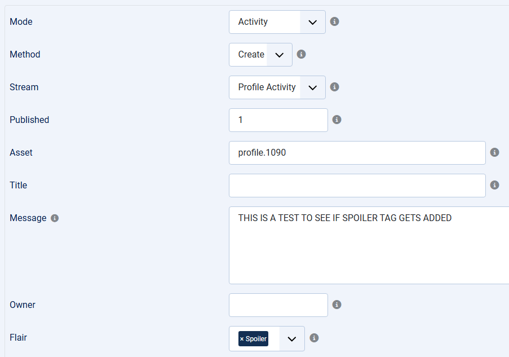The image size is (509, 357).
Task: Click the info icon next to Asset field
Action: tap(494, 153)
